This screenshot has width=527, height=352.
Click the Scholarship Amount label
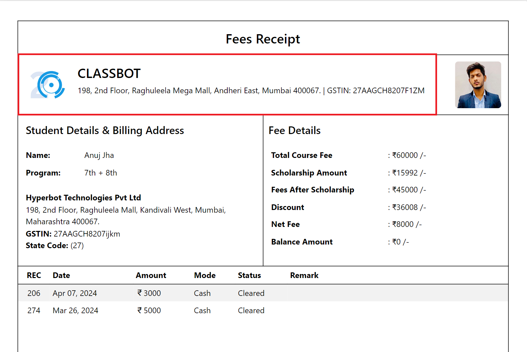(309, 173)
